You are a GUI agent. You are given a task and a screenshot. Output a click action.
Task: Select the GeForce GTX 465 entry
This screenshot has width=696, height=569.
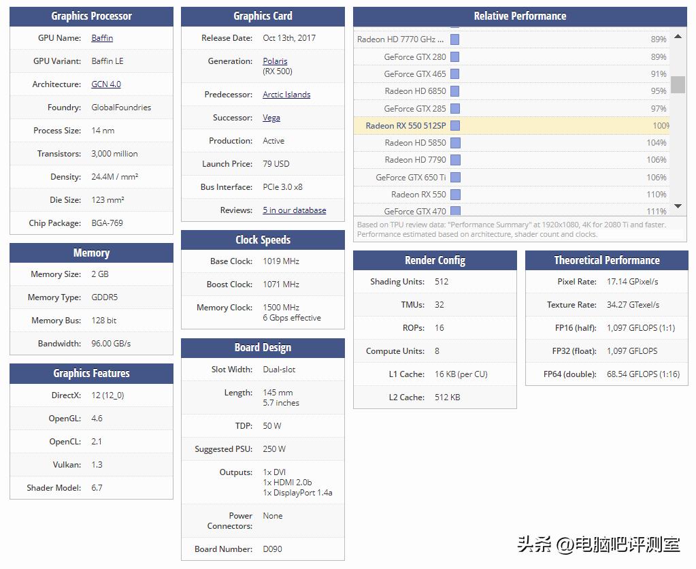point(415,74)
